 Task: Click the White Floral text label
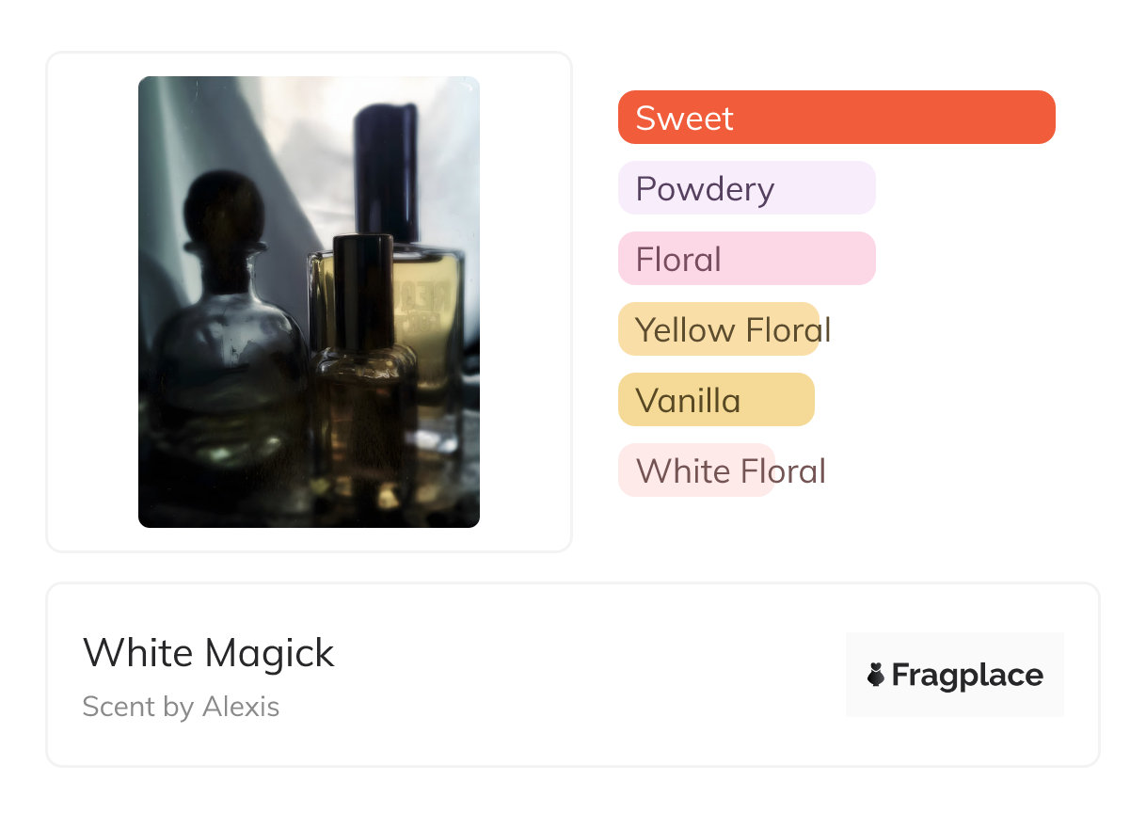[x=730, y=470]
